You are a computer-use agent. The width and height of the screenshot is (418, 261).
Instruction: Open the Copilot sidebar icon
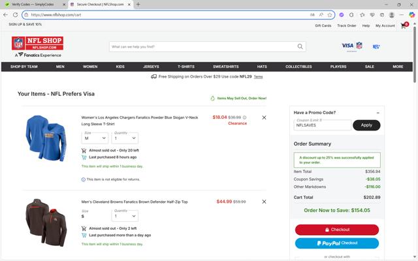(x=412, y=15)
